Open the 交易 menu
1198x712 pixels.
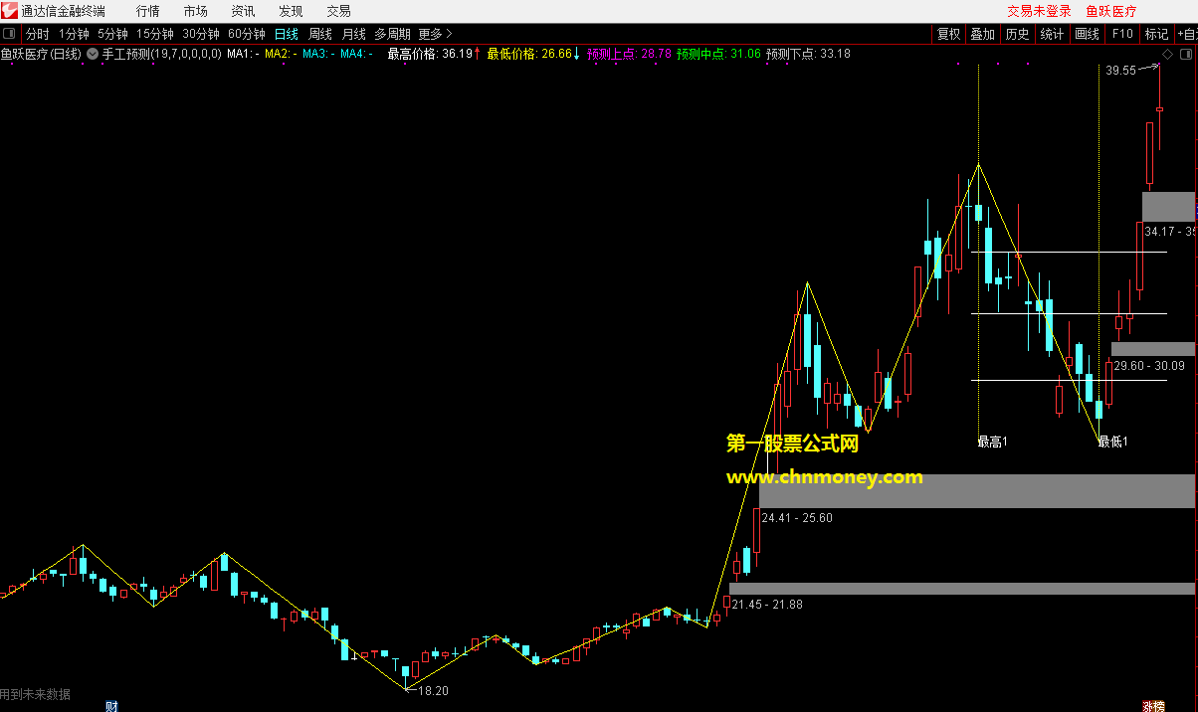[338, 11]
